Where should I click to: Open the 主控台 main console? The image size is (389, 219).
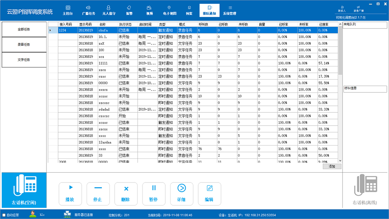click(x=68, y=11)
